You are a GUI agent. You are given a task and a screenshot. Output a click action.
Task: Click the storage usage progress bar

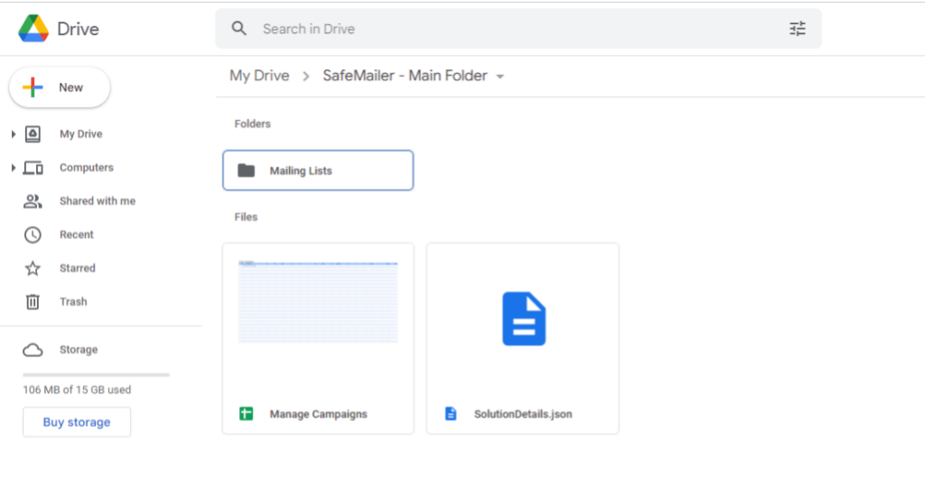(x=96, y=374)
